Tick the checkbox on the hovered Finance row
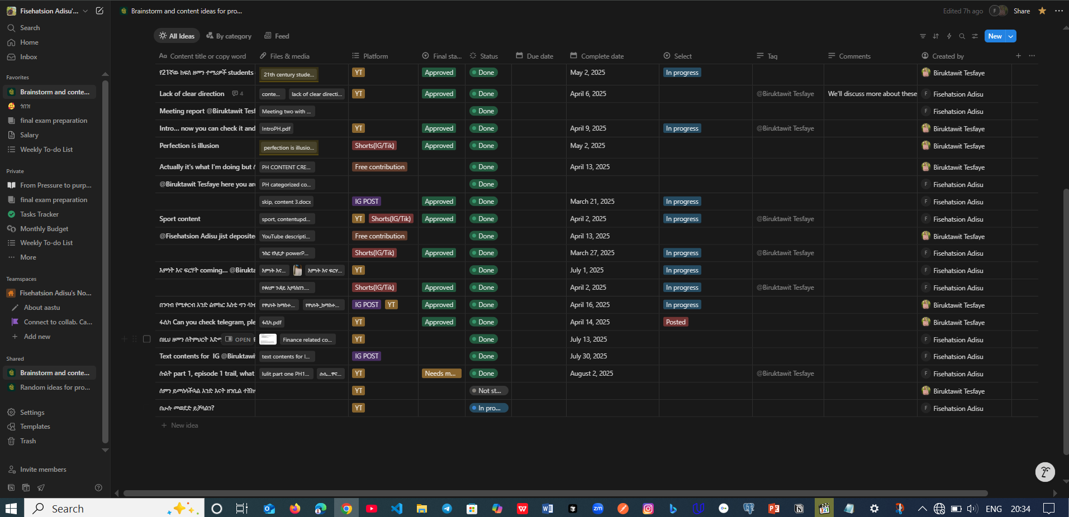The width and height of the screenshot is (1069, 517). tap(147, 339)
